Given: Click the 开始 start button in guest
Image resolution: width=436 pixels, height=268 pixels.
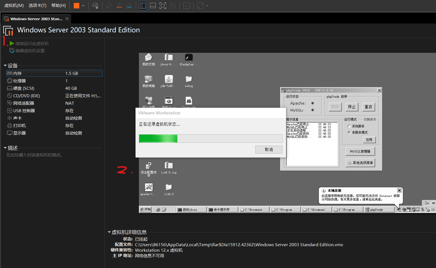Looking at the screenshot, I should (x=146, y=209).
